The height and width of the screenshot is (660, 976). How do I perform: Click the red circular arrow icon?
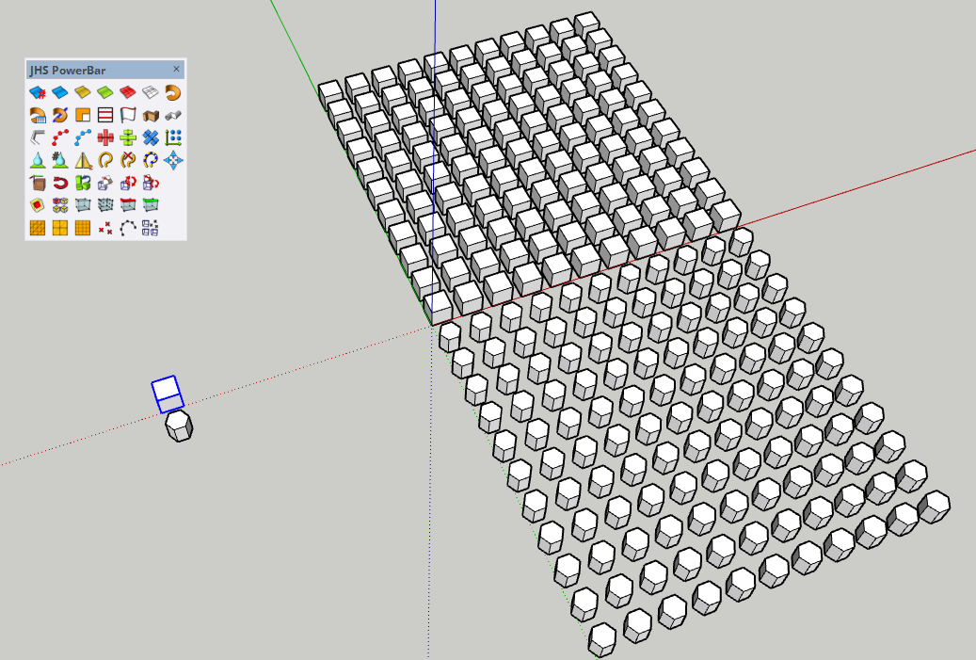[x=59, y=183]
